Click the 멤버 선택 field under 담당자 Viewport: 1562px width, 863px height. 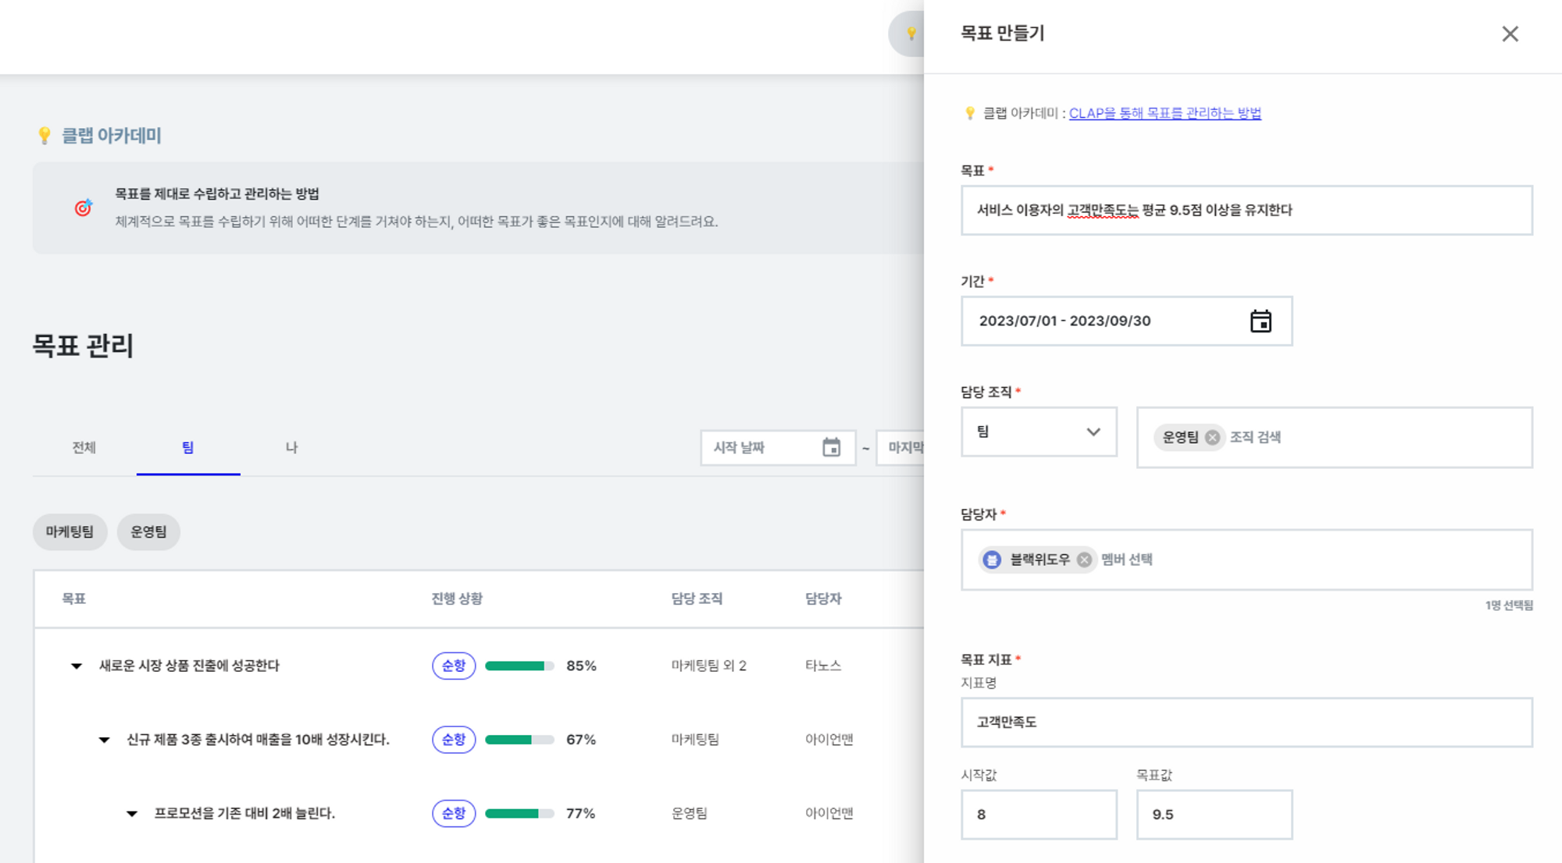[1125, 559]
